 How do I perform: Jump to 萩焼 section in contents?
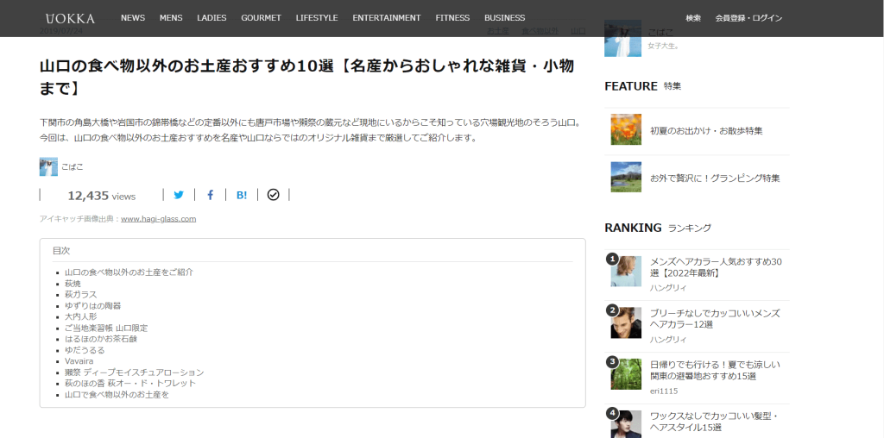[73, 283]
